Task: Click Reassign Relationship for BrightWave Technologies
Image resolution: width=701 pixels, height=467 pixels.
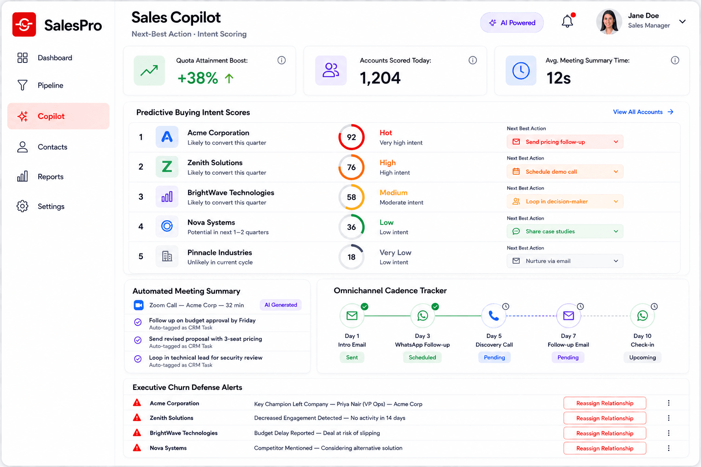Action: click(605, 433)
